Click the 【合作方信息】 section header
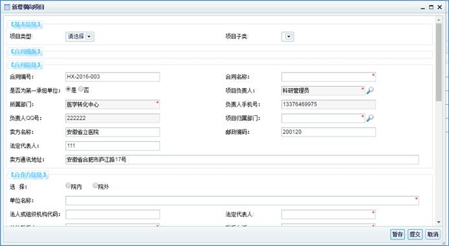Viewport: 449px width, 246px height. (28, 175)
